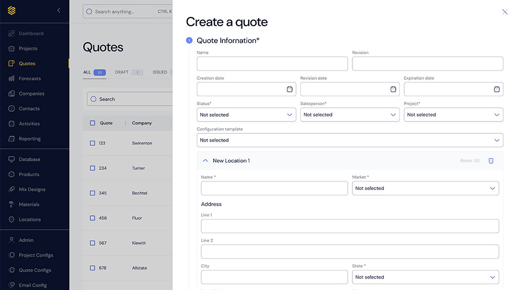Click the quote Name input field
Screen dimensions: 516x290
(272, 64)
